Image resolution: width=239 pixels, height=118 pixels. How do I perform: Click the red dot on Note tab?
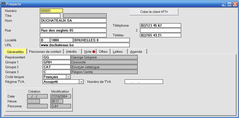point(94,52)
